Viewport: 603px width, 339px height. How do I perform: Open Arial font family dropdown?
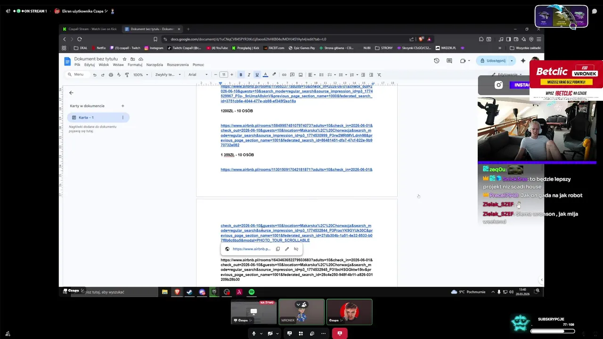198,75
